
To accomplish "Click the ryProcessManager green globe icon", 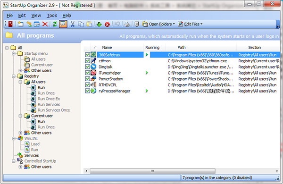I will 93,91.
